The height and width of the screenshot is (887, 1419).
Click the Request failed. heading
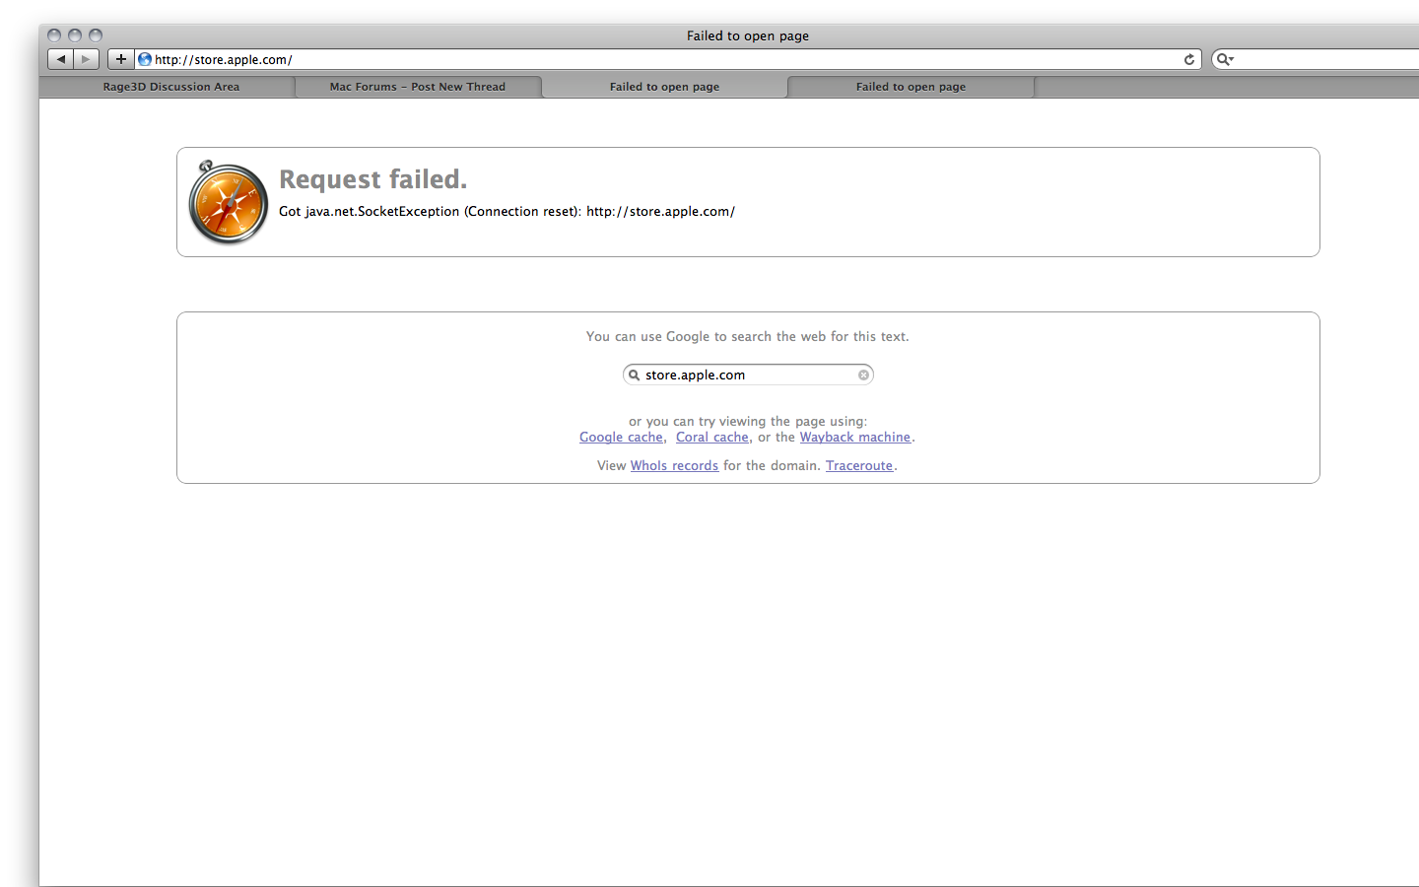(x=372, y=179)
